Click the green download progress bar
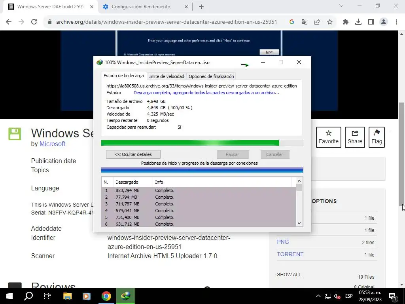Image resolution: width=405 pixels, height=304 pixels. (x=202, y=143)
